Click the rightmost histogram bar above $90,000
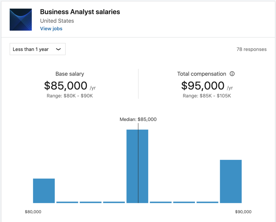The width and height of the screenshot is (276, 222). [x=231, y=181]
